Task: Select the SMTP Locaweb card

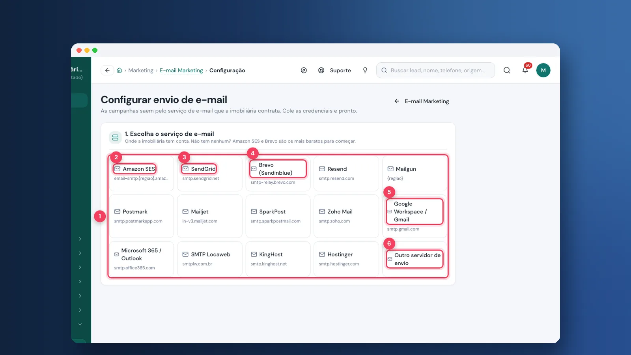Action: tap(209, 259)
